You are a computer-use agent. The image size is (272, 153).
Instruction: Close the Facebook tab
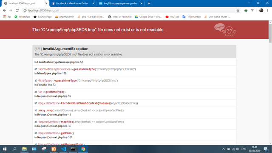pos(93,3)
